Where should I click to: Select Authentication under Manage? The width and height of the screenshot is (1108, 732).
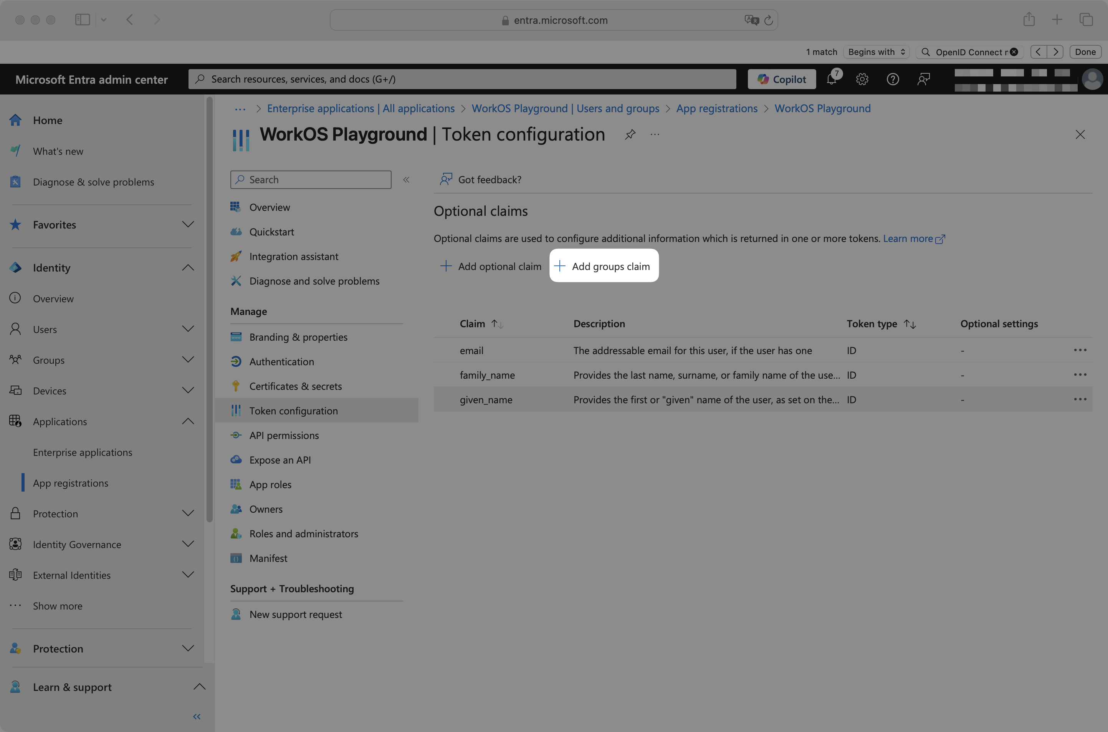(x=281, y=361)
